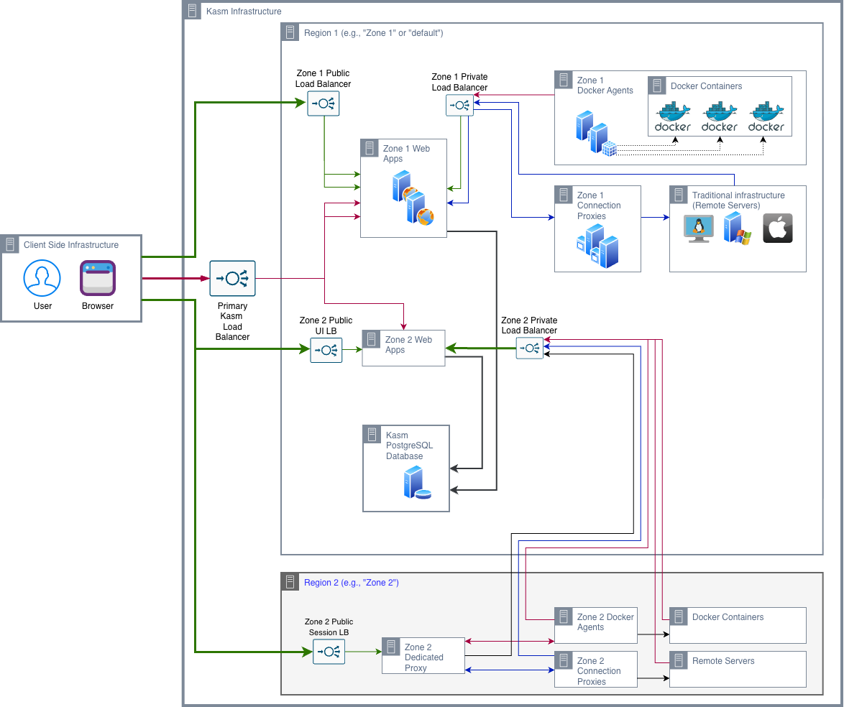The image size is (844, 707).
Task: Select the Zone 2 Public UI LB icon
Action: coord(326,351)
